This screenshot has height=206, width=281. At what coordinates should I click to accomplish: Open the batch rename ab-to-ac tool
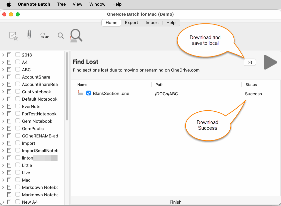tap(45, 35)
